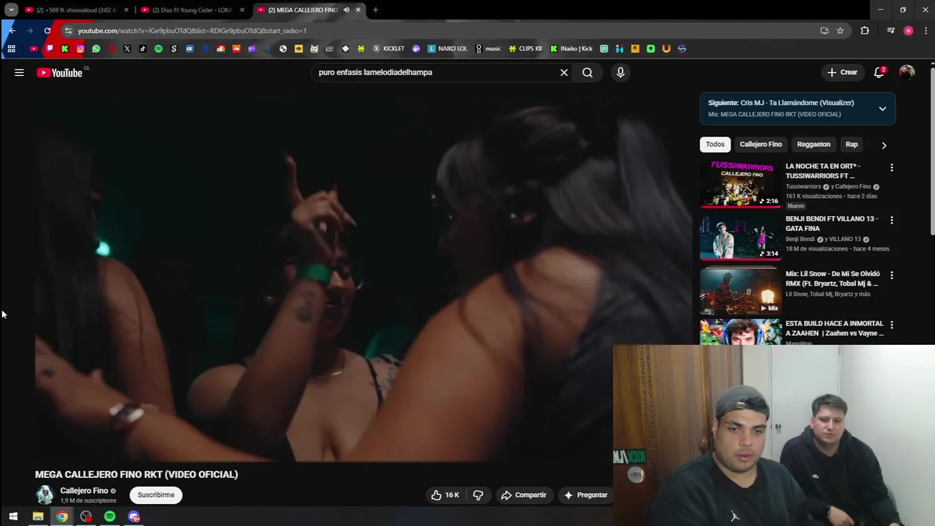Open Chrome extensions puzzle menu
The width and height of the screenshot is (935, 526).
(865, 30)
